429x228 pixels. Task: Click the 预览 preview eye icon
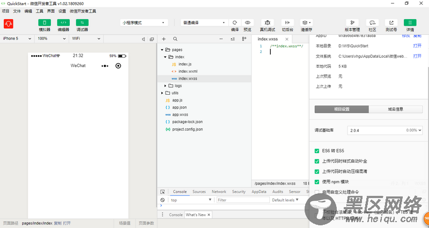pyautogui.click(x=247, y=22)
